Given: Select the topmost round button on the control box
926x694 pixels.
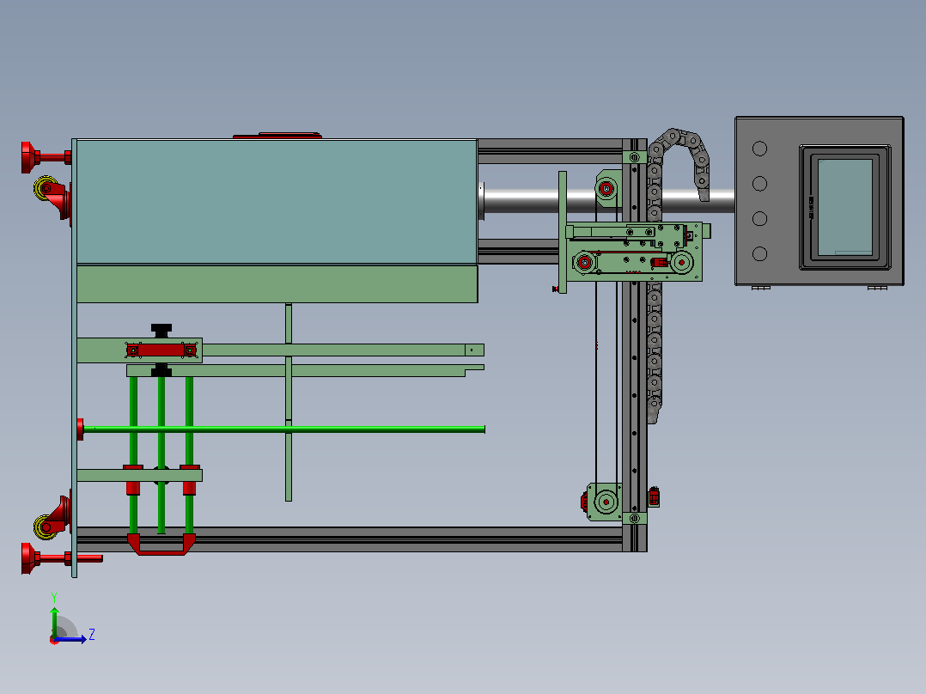Looking at the screenshot, I should coord(759,149).
